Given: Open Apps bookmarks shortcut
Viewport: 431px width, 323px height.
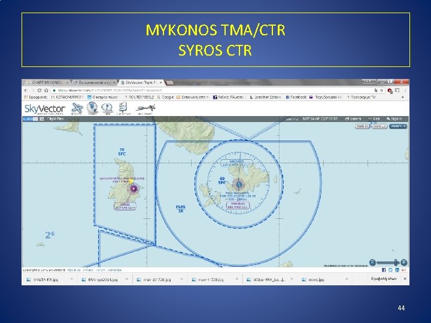Looking at the screenshot, I should (36, 97).
